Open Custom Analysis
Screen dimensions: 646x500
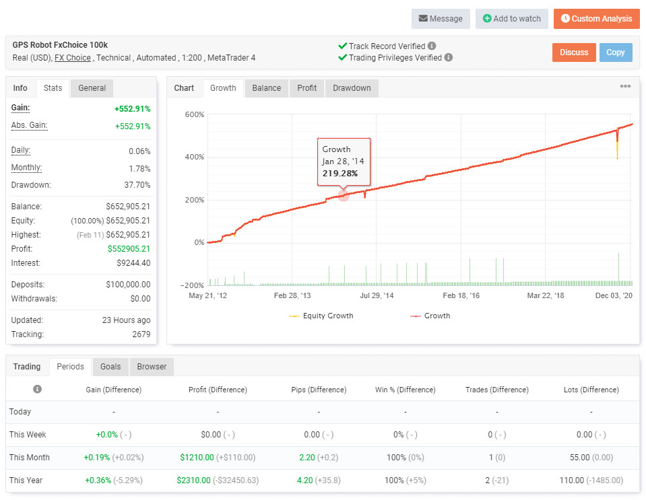tap(596, 19)
